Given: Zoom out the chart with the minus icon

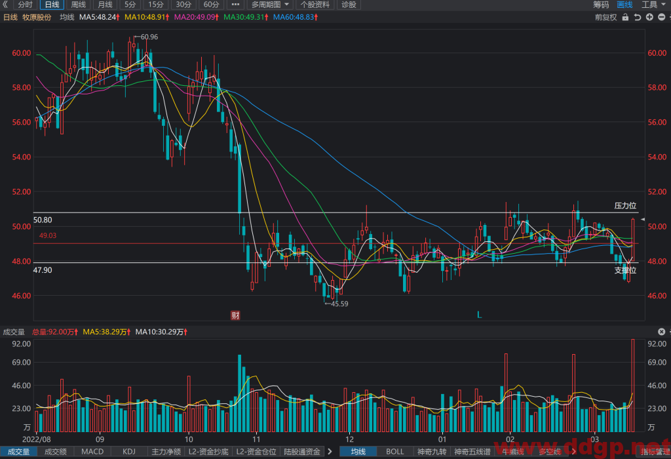Looking at the screenshot, I should point(662,17).
